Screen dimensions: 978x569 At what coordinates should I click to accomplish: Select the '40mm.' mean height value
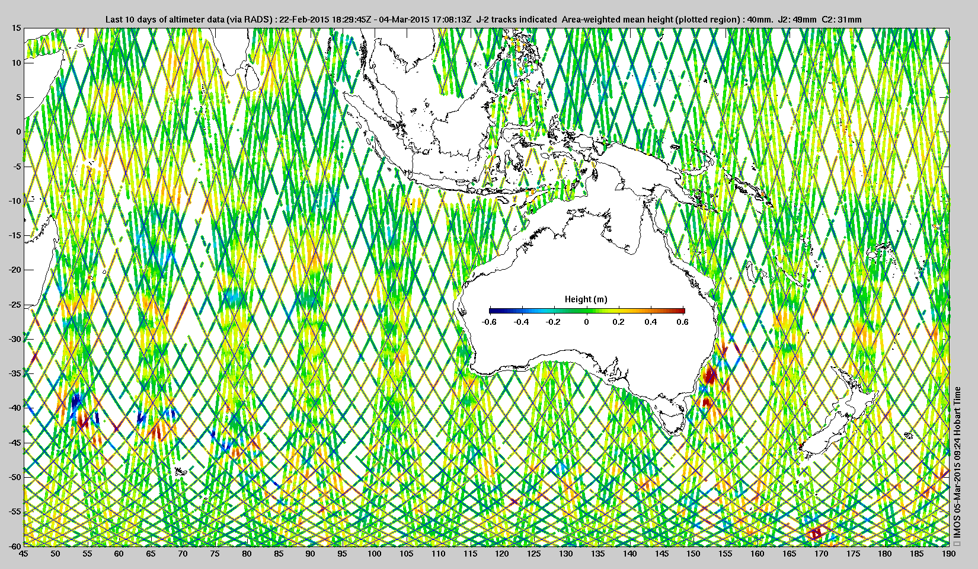tap(760, 20)
